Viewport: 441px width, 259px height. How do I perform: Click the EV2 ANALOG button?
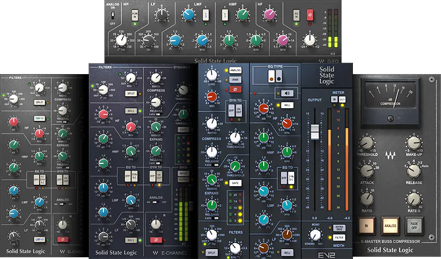coord(235,70)
